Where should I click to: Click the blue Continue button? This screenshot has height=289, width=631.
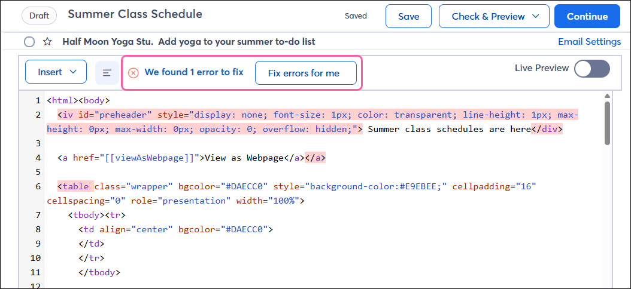[587, 17]
